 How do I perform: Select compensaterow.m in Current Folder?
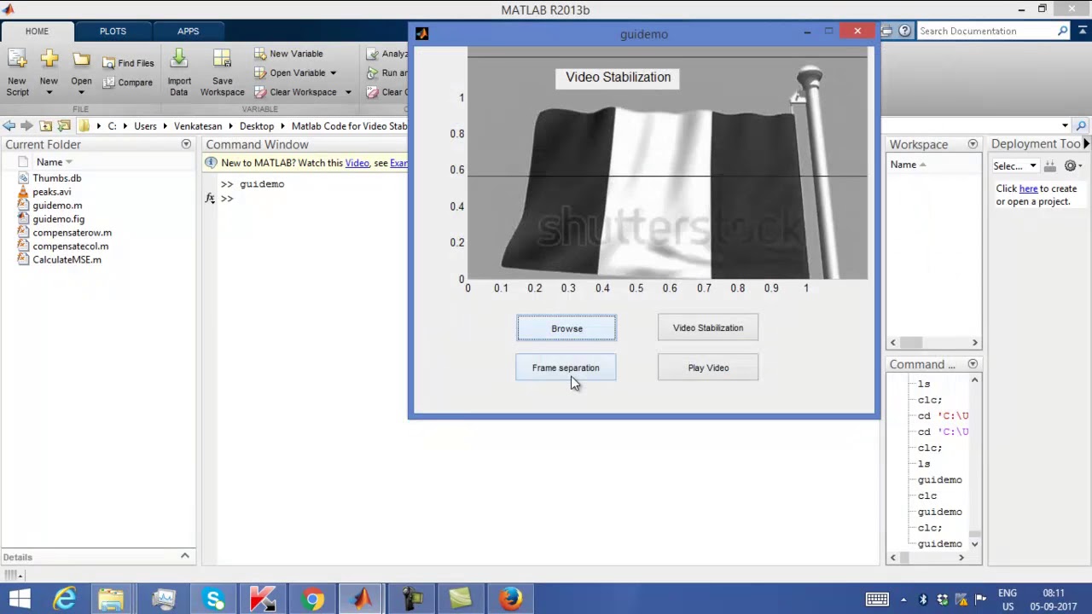72,233
